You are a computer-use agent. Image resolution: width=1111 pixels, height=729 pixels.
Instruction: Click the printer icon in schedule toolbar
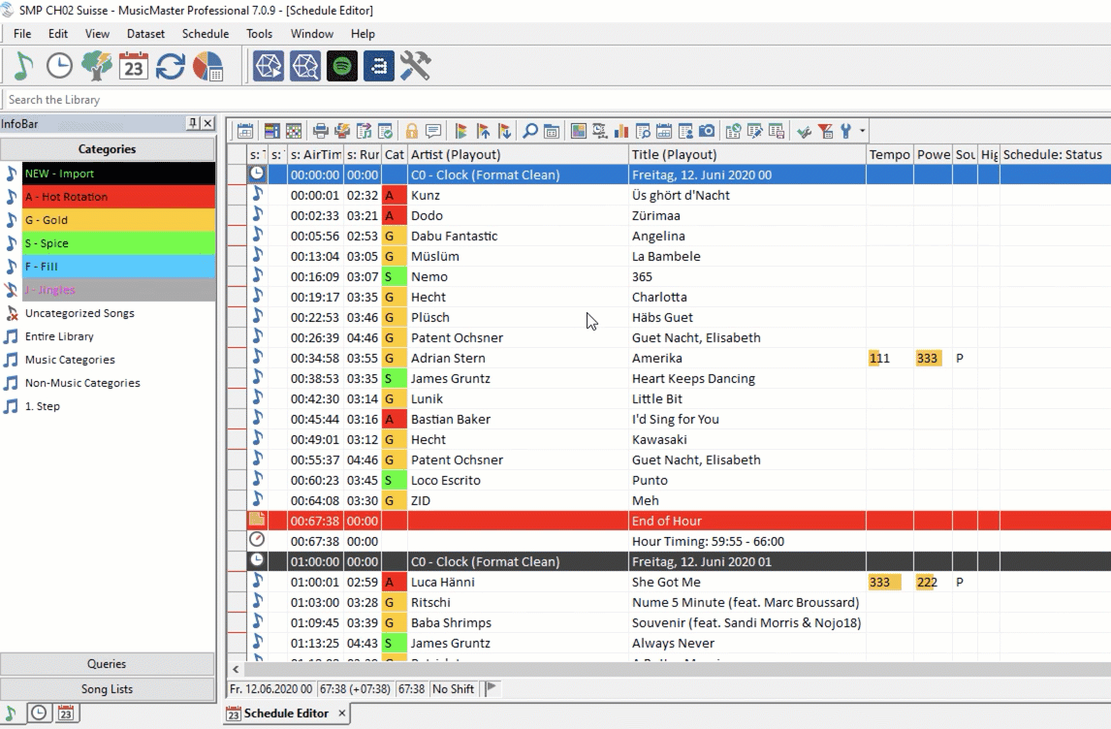click(321, 131)
